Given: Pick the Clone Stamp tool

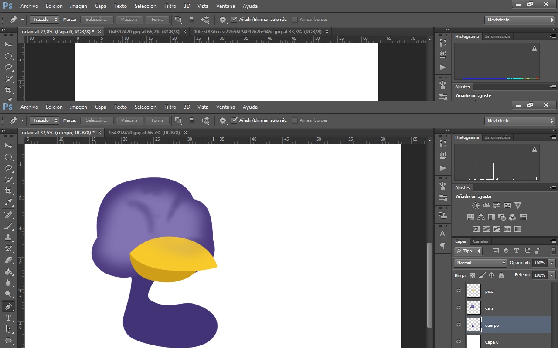Looking at the screenshot, I should [8, 238].
